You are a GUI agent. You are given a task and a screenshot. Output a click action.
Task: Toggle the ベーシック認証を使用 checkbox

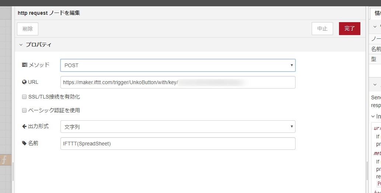point(24,110)
